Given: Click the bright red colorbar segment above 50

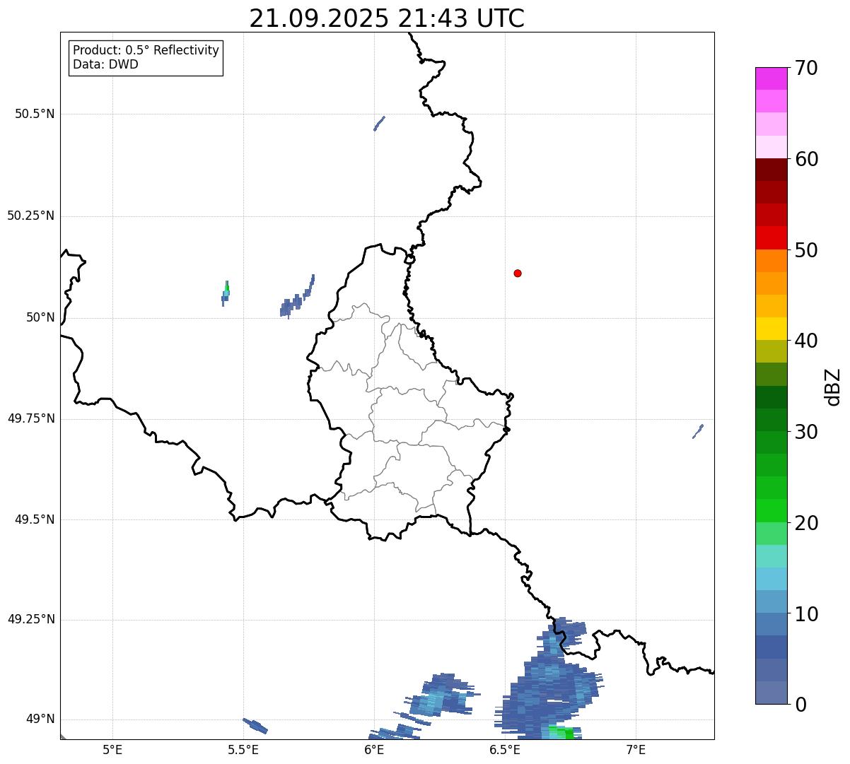Looking at the screenshot, I should [771, 238].
